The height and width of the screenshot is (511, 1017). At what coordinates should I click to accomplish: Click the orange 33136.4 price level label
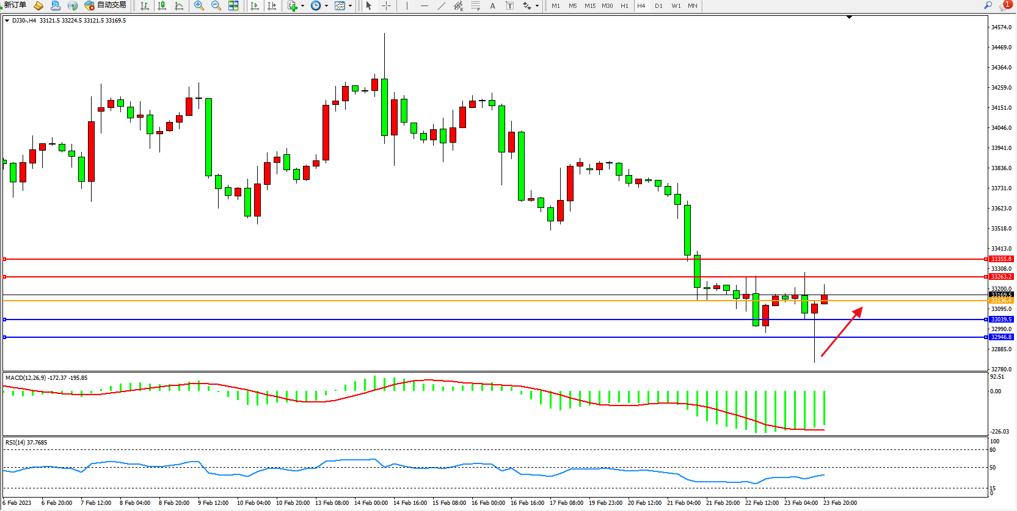1001,301
